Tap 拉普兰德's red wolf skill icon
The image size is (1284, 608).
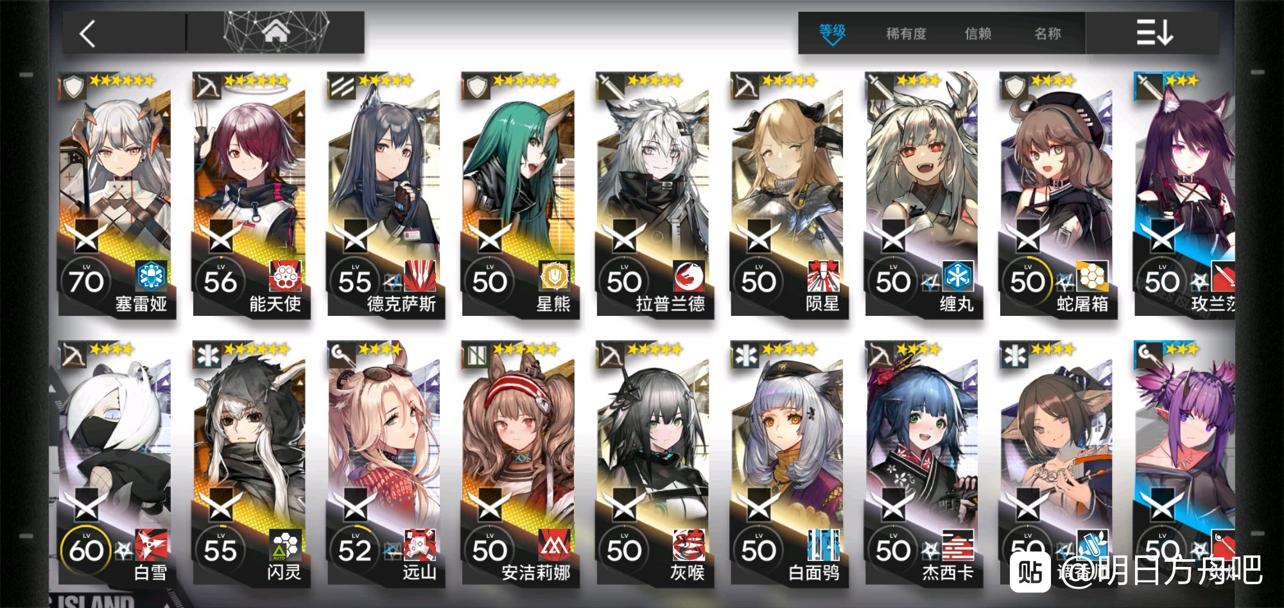pyautogui.click(x=689, y=276)
